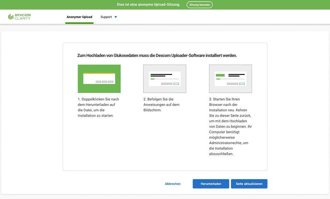Click the page heading about Dexcom Uploader-Software
Image resolution: width=330 pixels, height=199 pixels.
pos(157,55)
